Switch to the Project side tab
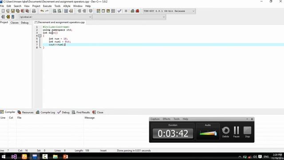Screen dimensions: 284x160 coord(4,22)
